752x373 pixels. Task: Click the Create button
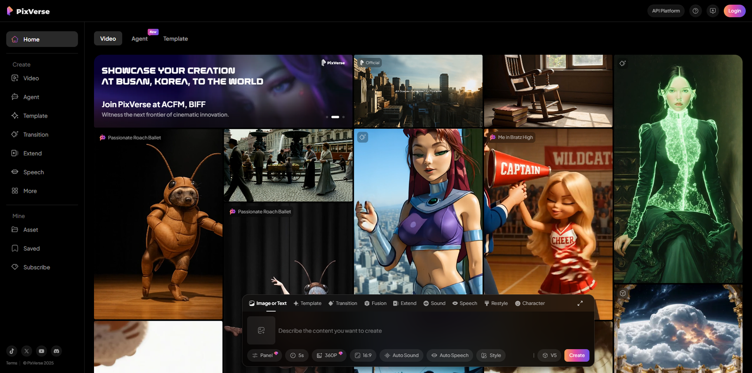pos(577,356)
